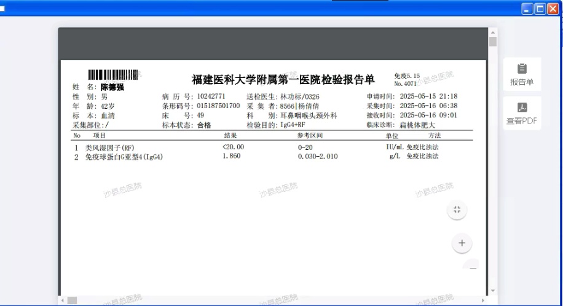Select the 类风湿因子(RF) test row name

[109, 147]
